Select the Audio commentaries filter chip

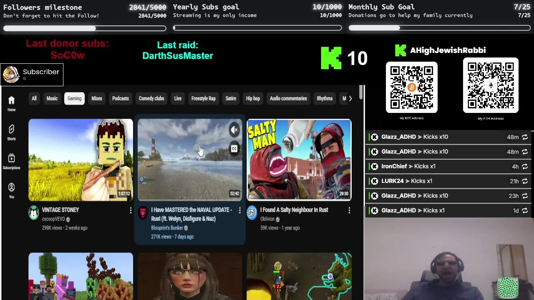coord(288,98)
